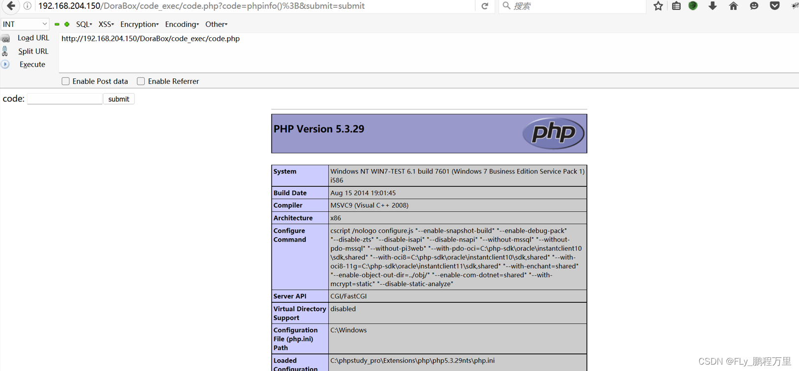Open the Other menu
The width and height of the screenshot is (799, 371).
(x=216, y=24)
